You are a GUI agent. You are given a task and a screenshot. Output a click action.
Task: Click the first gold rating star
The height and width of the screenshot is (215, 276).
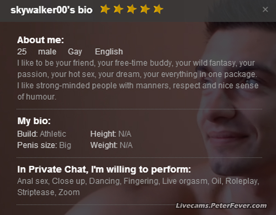[105, 9]
